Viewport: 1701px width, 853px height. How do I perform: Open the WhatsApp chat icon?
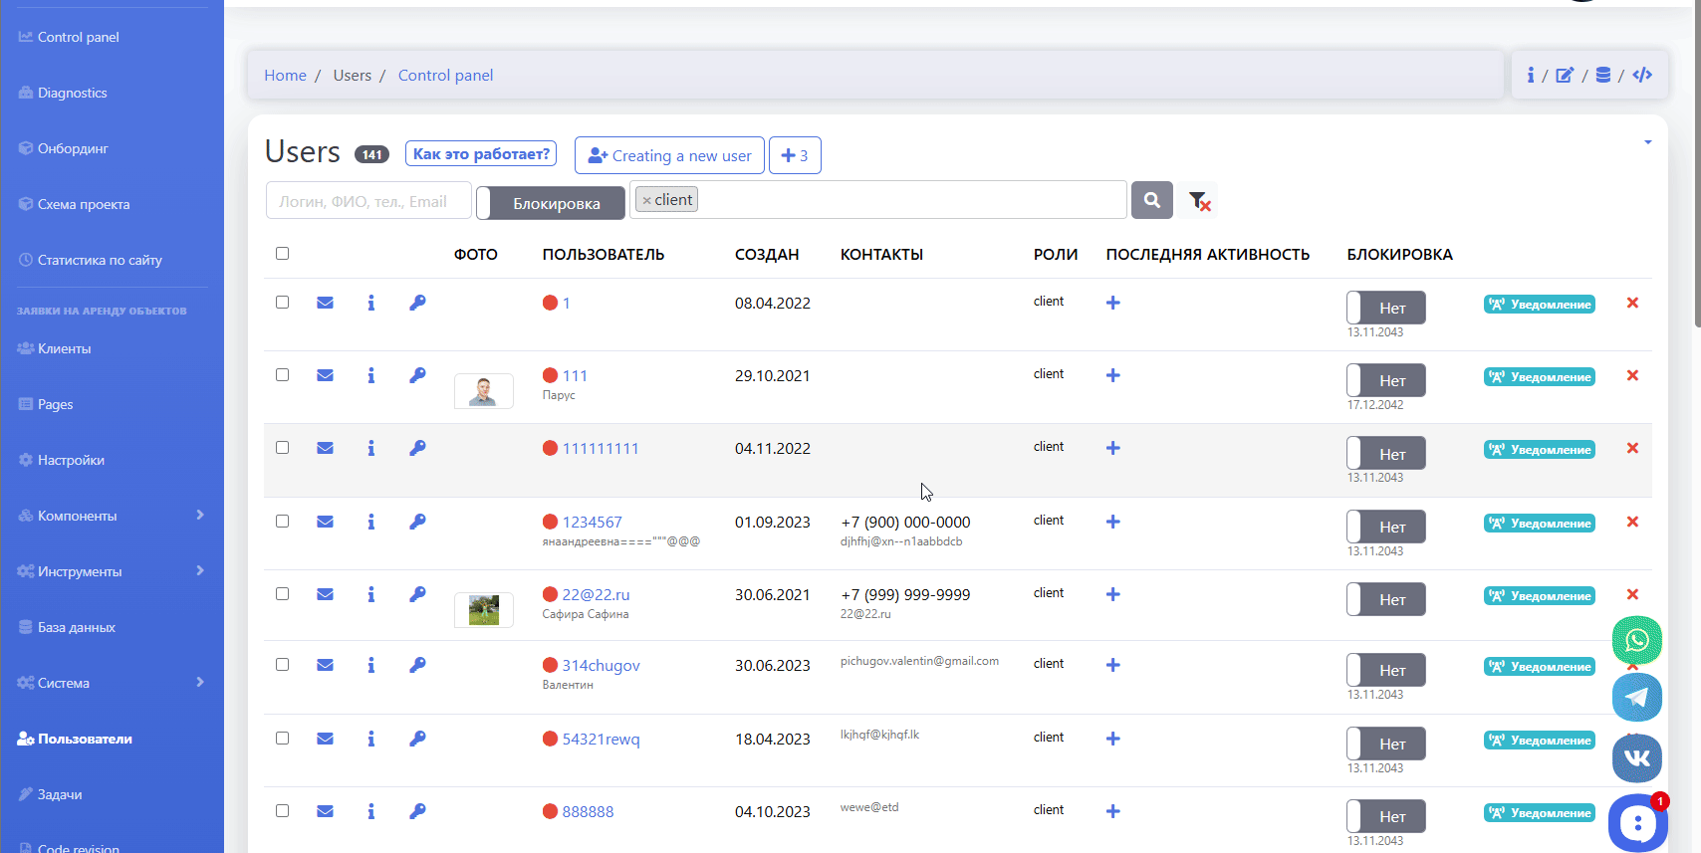click(x=1636, y=640)
